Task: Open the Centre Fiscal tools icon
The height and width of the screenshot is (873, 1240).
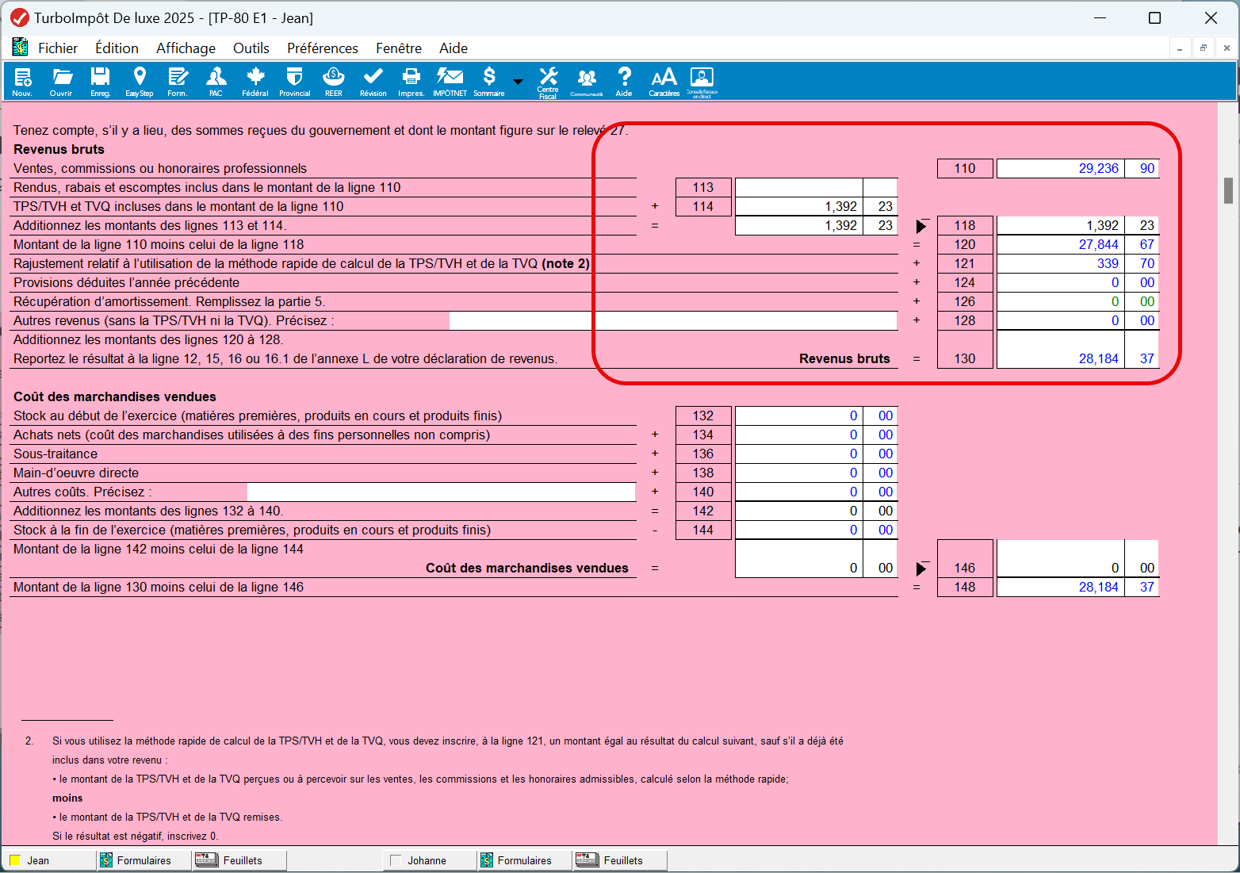Action: click(x=548, y=81)
